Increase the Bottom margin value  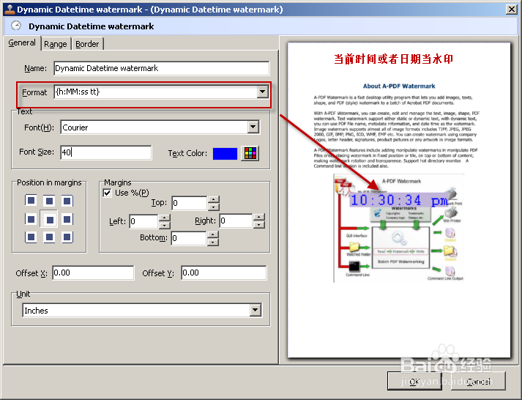click(213, 235)
